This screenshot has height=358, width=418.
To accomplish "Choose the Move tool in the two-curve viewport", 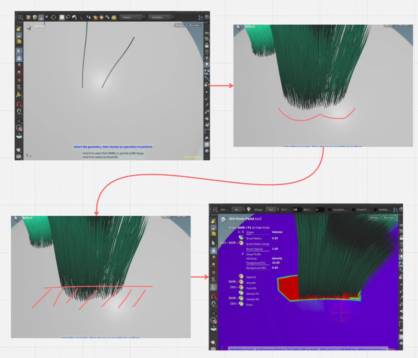I will click(19, 65).
